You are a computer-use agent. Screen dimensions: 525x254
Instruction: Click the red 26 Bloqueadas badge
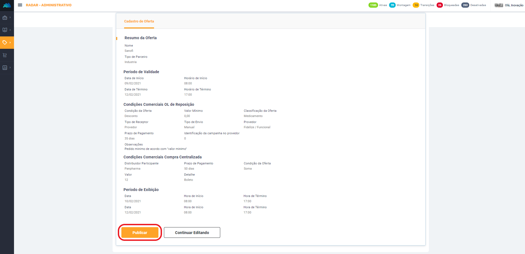click(x=440, y=5)
